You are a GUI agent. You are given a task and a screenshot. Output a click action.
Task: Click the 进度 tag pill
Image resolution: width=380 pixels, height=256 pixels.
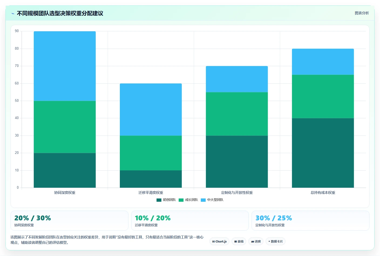(x=256, y=241)
